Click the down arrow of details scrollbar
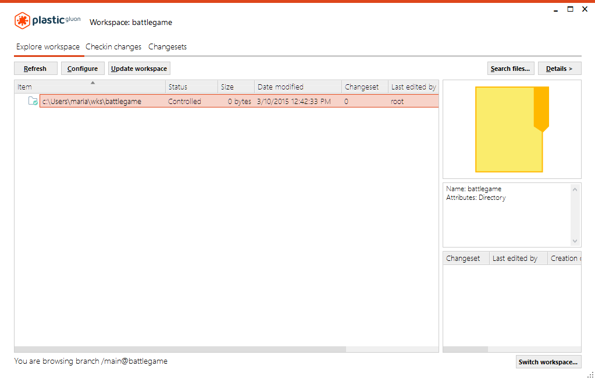This screenshot has height=380, width=595. coord(575,241)
